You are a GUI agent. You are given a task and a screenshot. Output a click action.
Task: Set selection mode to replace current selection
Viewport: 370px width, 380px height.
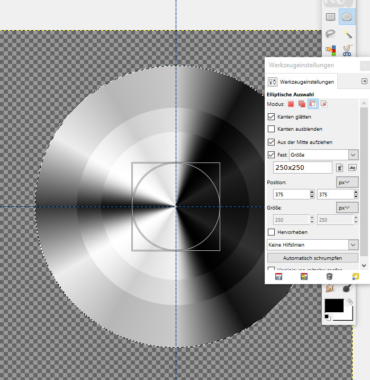pos(291,104)
